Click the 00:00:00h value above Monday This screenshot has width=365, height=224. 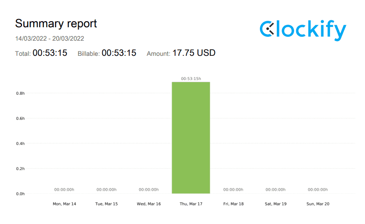tap(64, 189)
